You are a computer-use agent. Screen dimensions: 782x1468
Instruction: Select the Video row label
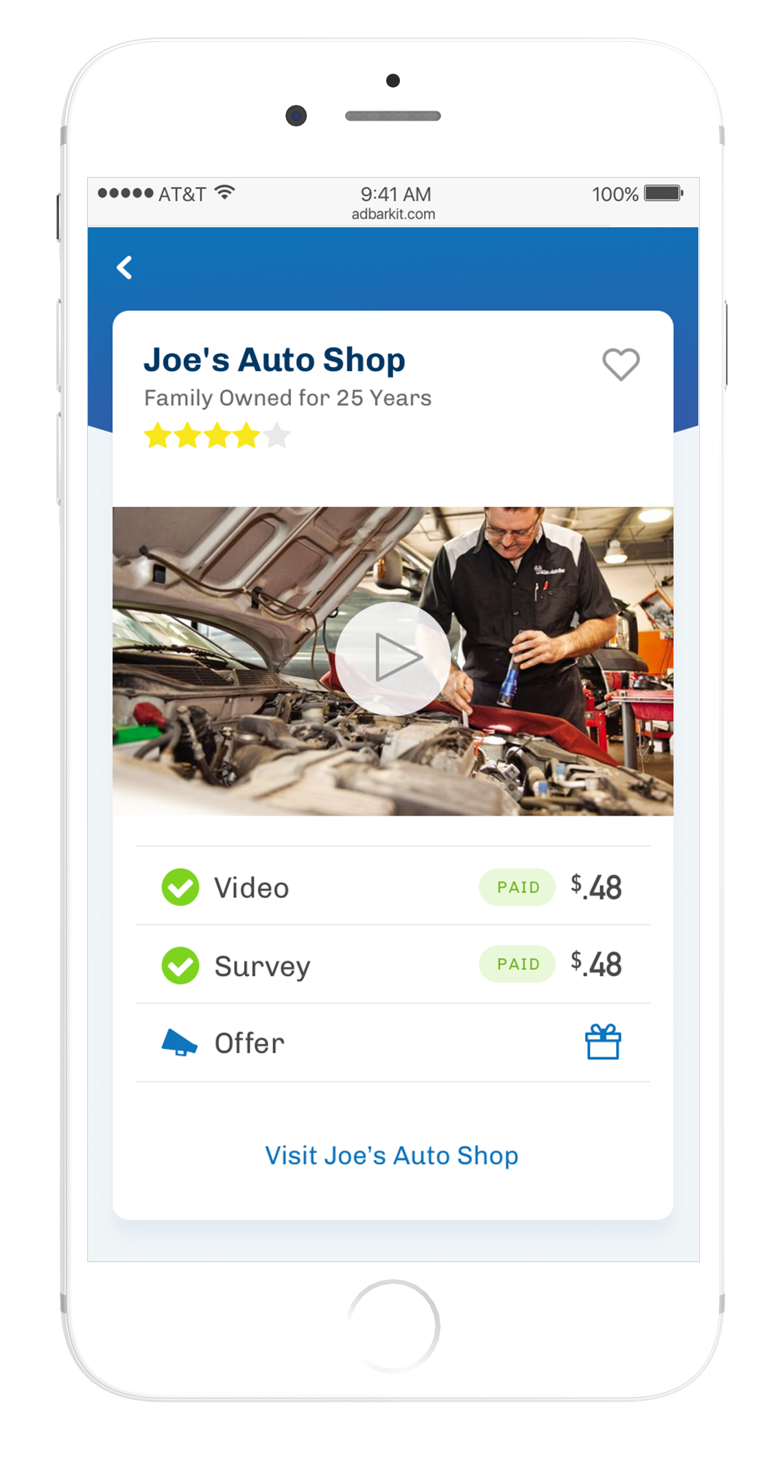(252, 888)
